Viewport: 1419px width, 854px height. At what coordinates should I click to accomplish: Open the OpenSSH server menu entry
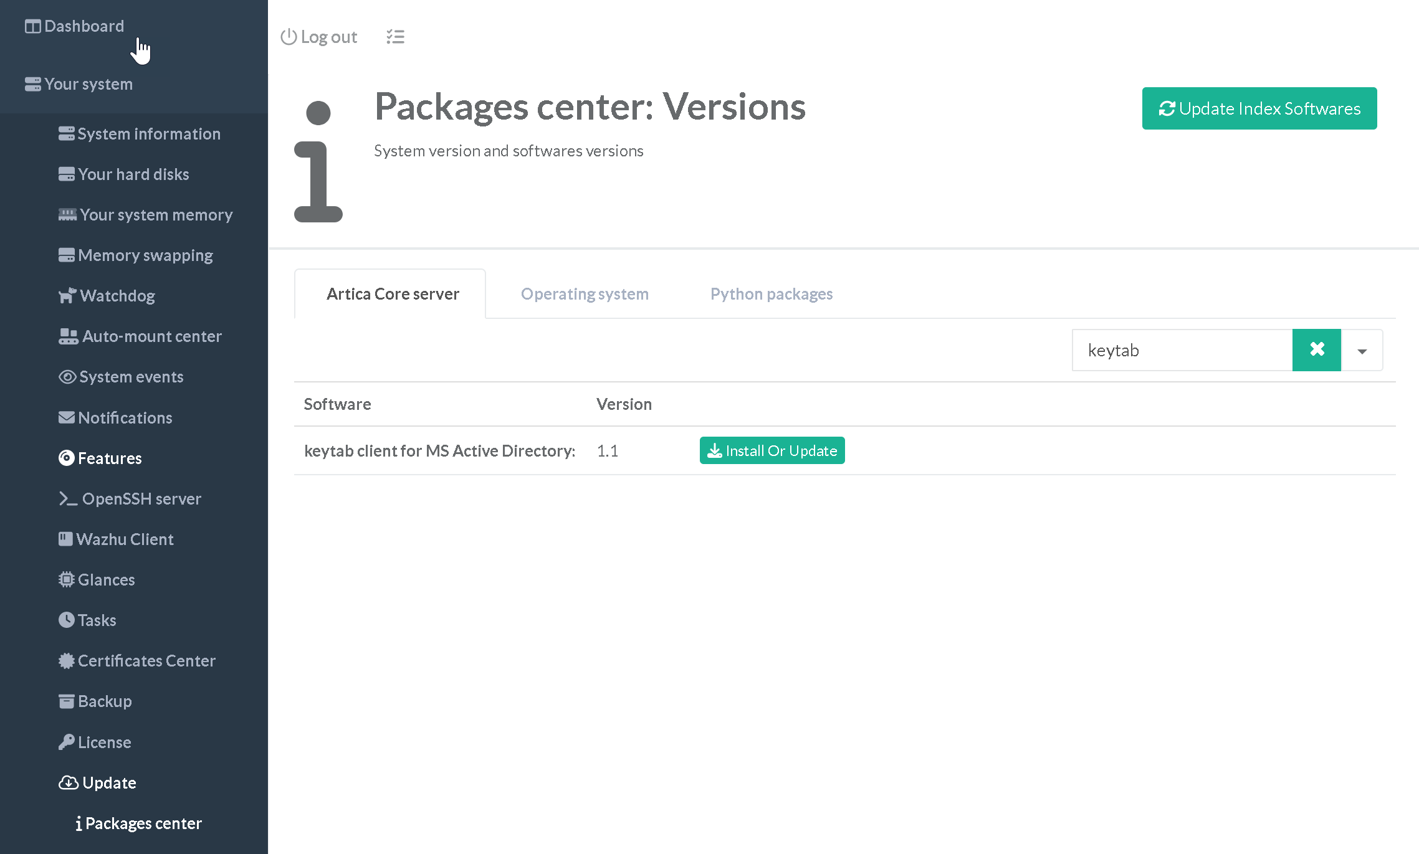[141, 498]
